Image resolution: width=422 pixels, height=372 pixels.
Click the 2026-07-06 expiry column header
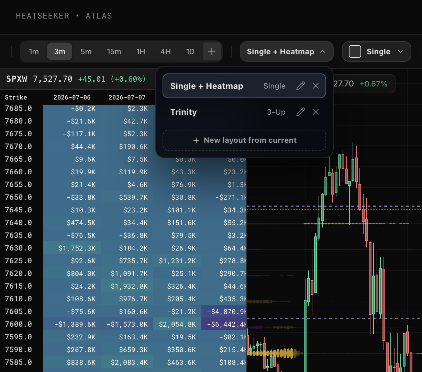coord(72,97)
